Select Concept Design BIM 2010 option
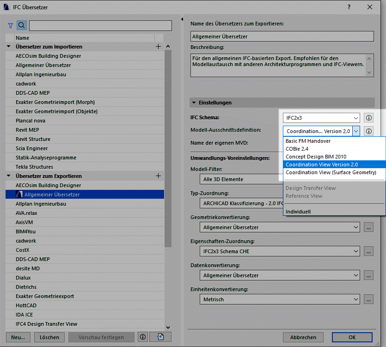 pos(334,157)
